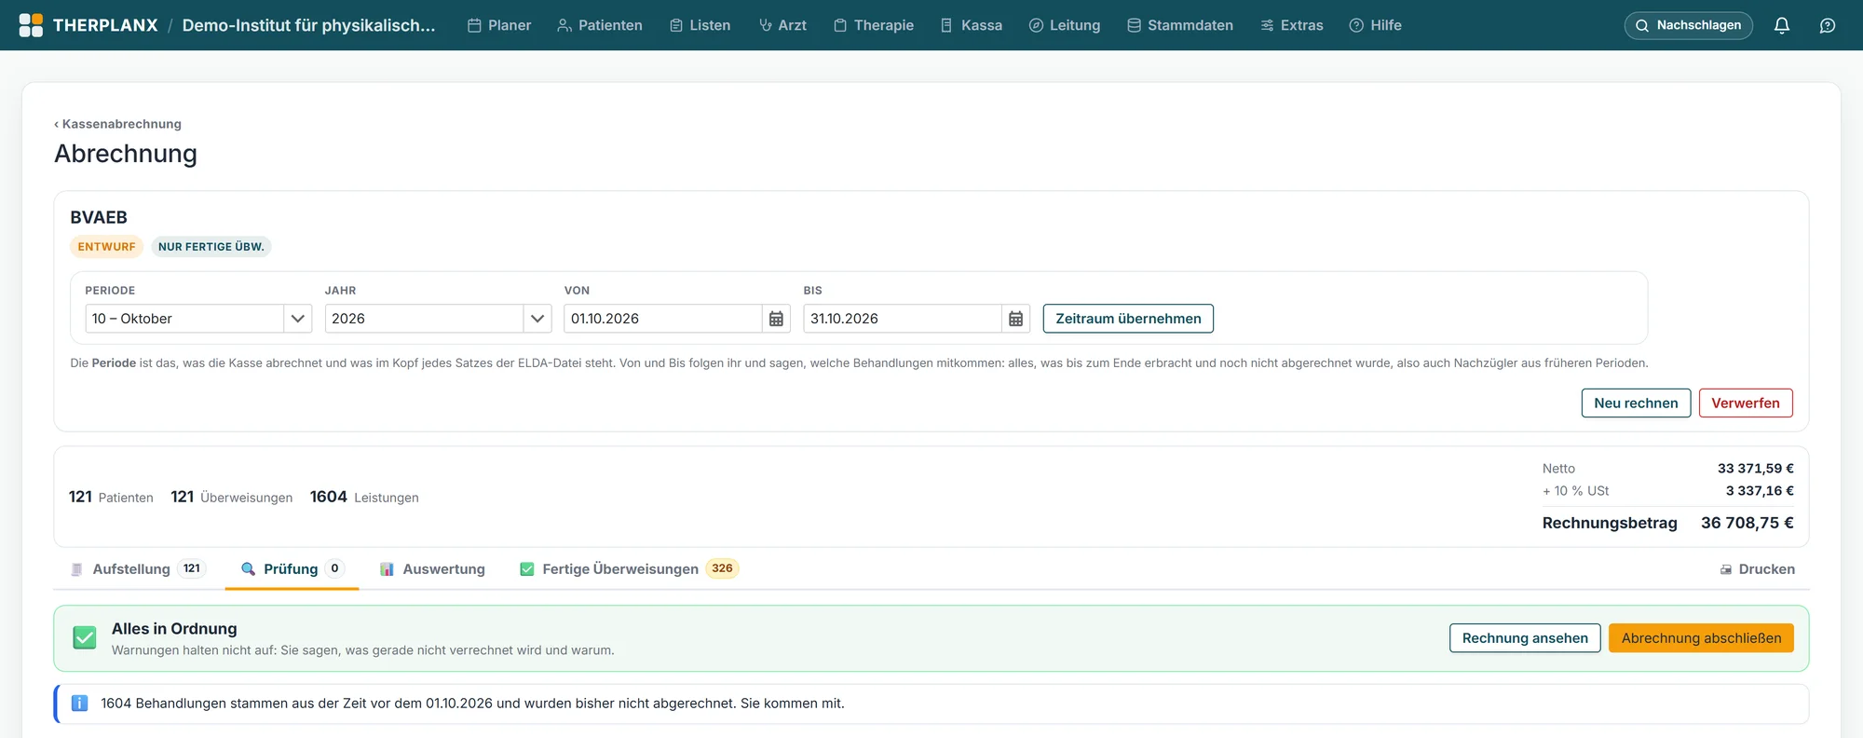Open the Kassa menu

[972, 25]
